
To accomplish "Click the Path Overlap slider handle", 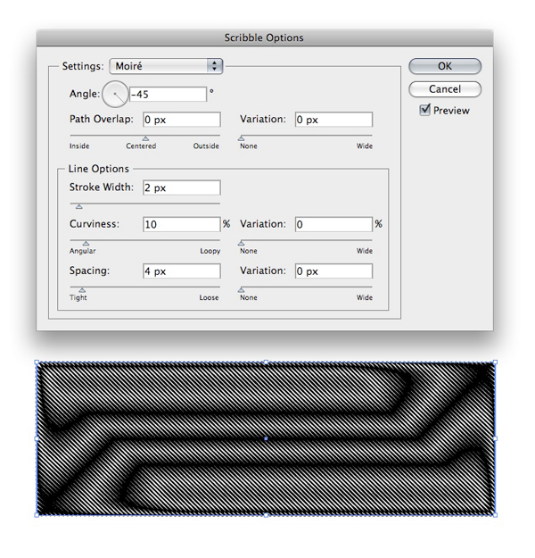I will [x=145, y=138].
